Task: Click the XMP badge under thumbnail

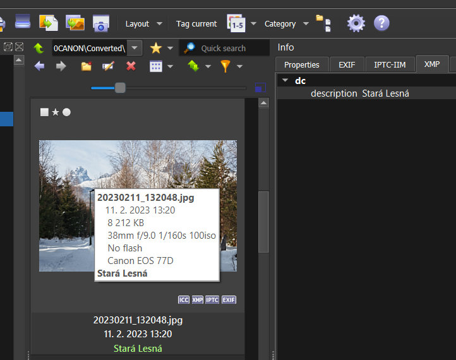Action: point(198,300)
